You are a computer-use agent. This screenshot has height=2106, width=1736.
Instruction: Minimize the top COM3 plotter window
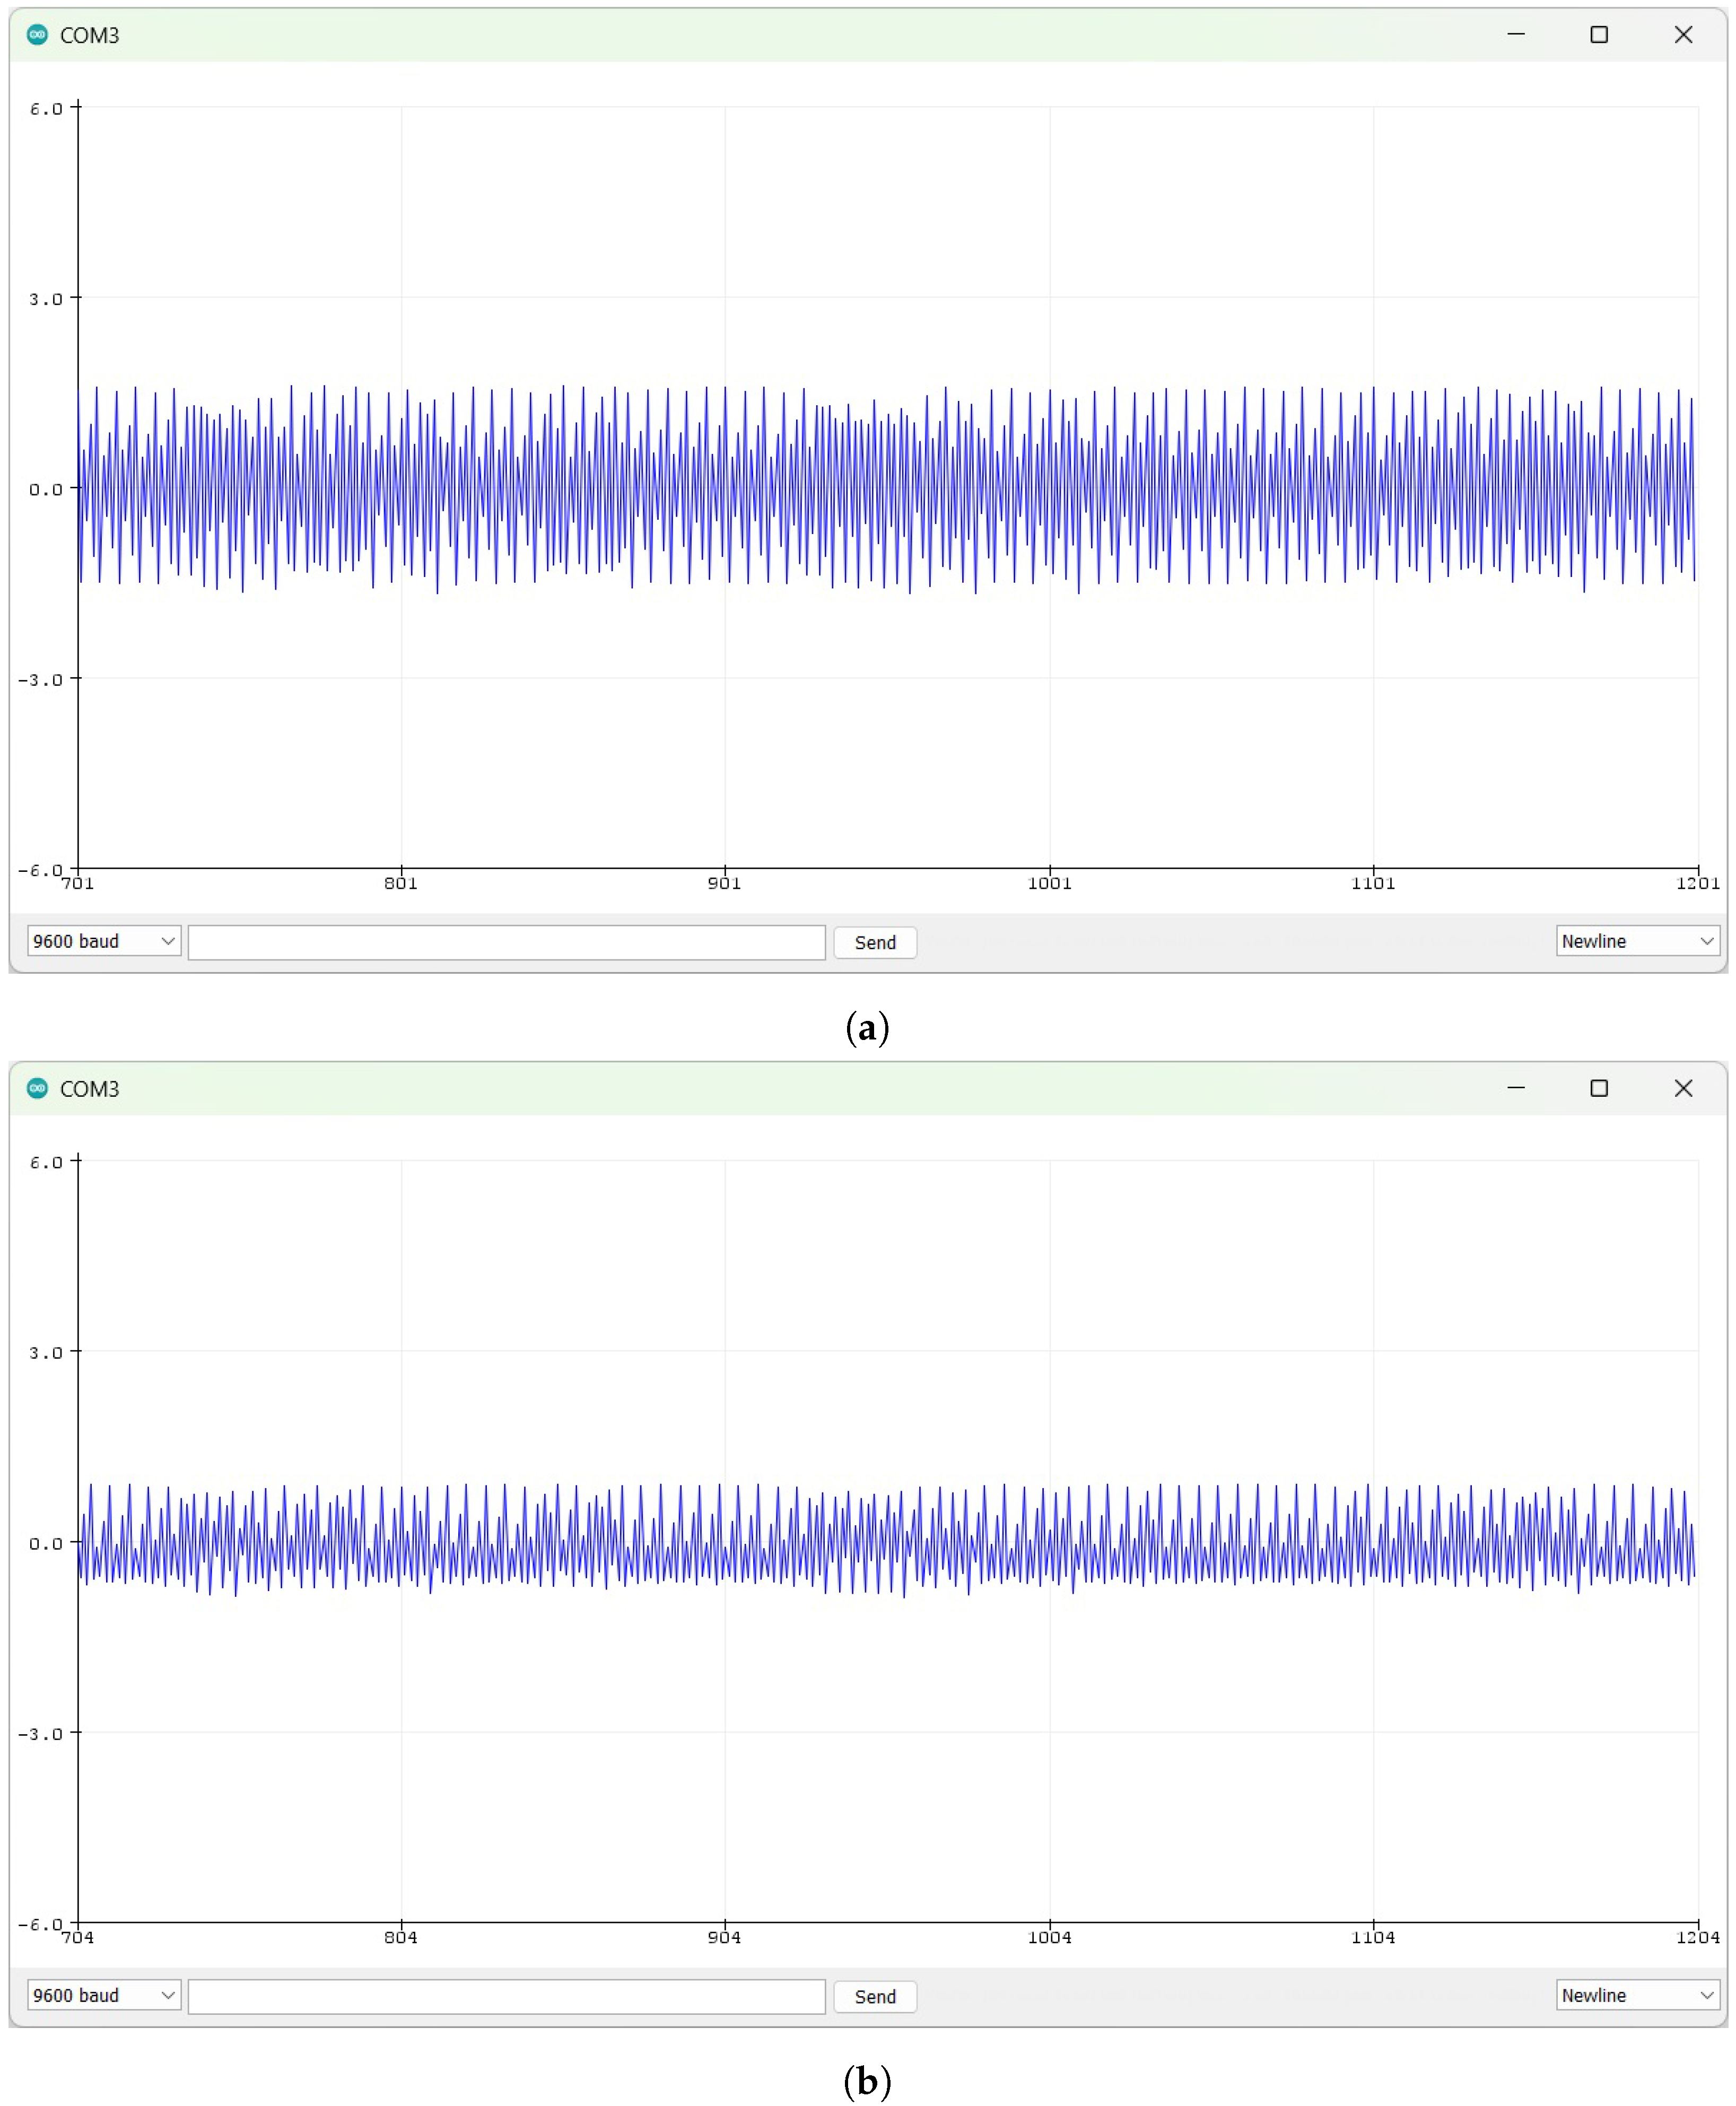1515,35
